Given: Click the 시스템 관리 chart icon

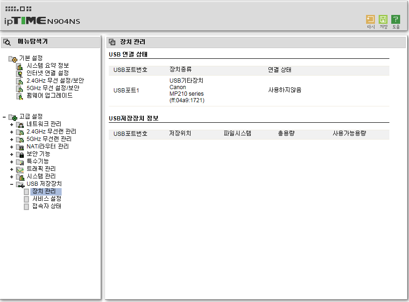Looking at the screenshot, I should [20, 177].
